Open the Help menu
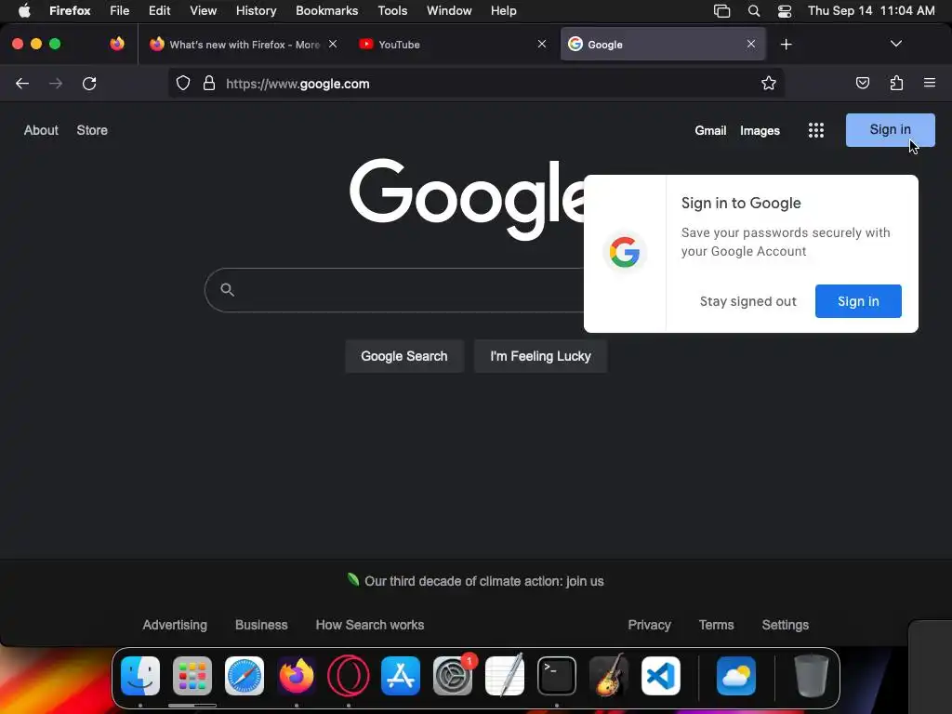 point(503,11)
